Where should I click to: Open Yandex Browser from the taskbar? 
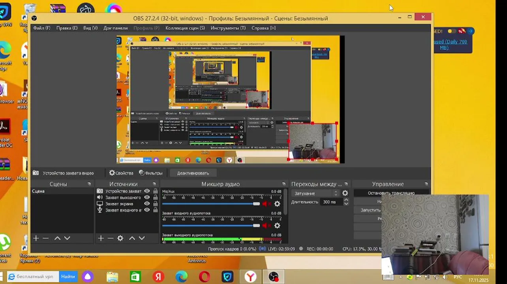[x=250, y=277]
